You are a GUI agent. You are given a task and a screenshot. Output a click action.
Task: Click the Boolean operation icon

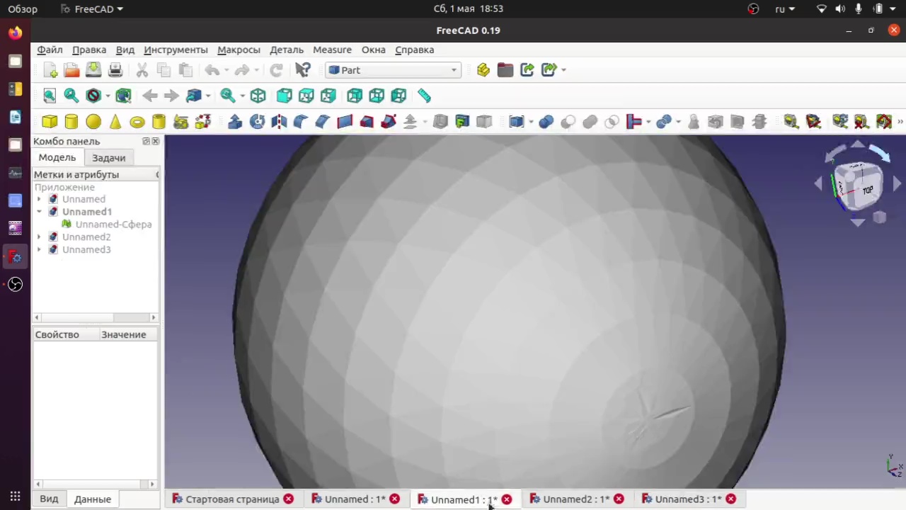pos(546,122)
